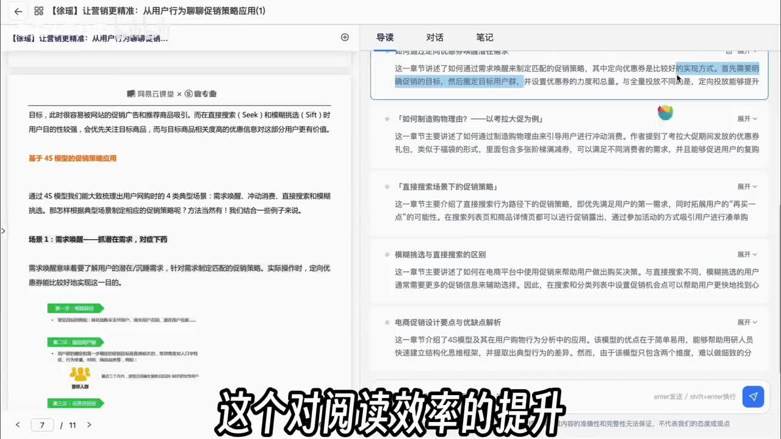Expand the 直接搜索场景下的促销策略 section
This screenshot has height=439, width=781.
(747, 187)
